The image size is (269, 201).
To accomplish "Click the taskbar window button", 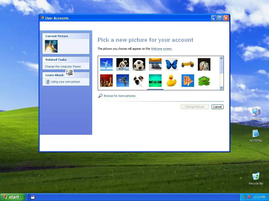I will [33, 197].
